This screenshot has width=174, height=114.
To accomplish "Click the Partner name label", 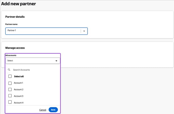I will [x=11, y=24].
